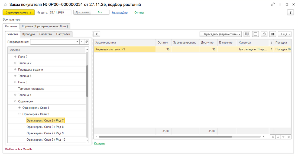Screen dimensions: 298x156
Task: Select the Свойства tab
Action: [x=46, y=34]
